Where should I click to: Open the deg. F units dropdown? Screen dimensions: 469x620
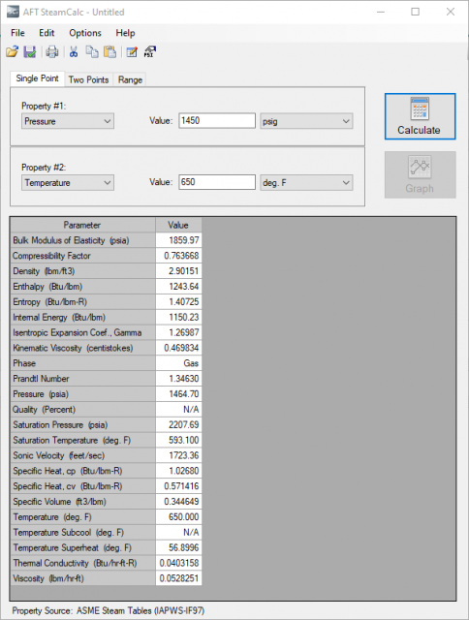point(306,183)
